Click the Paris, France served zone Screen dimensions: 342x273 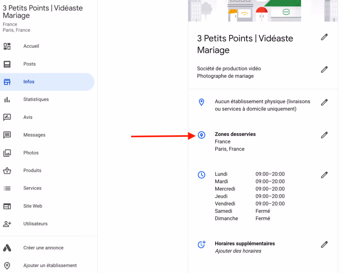pyautogui.click(x=229, y=149)
